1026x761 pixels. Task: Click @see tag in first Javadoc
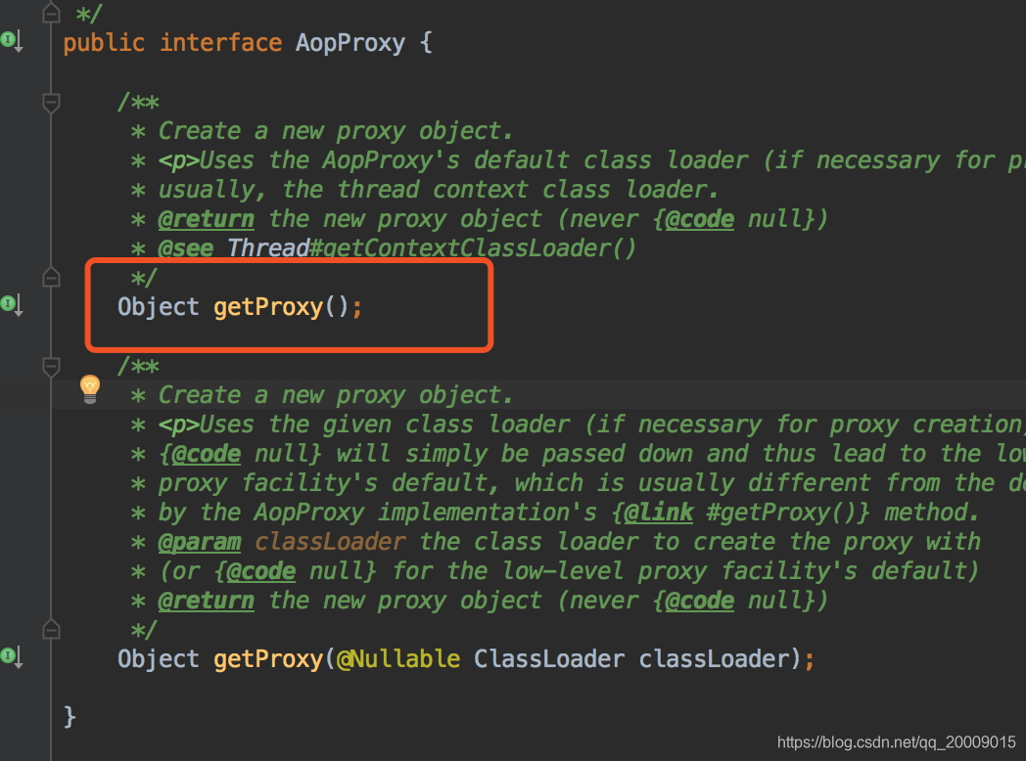tap(186, 248)
